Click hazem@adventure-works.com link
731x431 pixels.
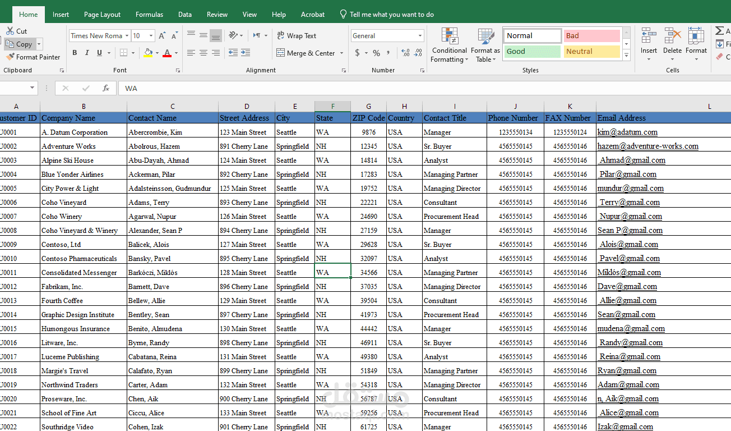pos(648,146)
